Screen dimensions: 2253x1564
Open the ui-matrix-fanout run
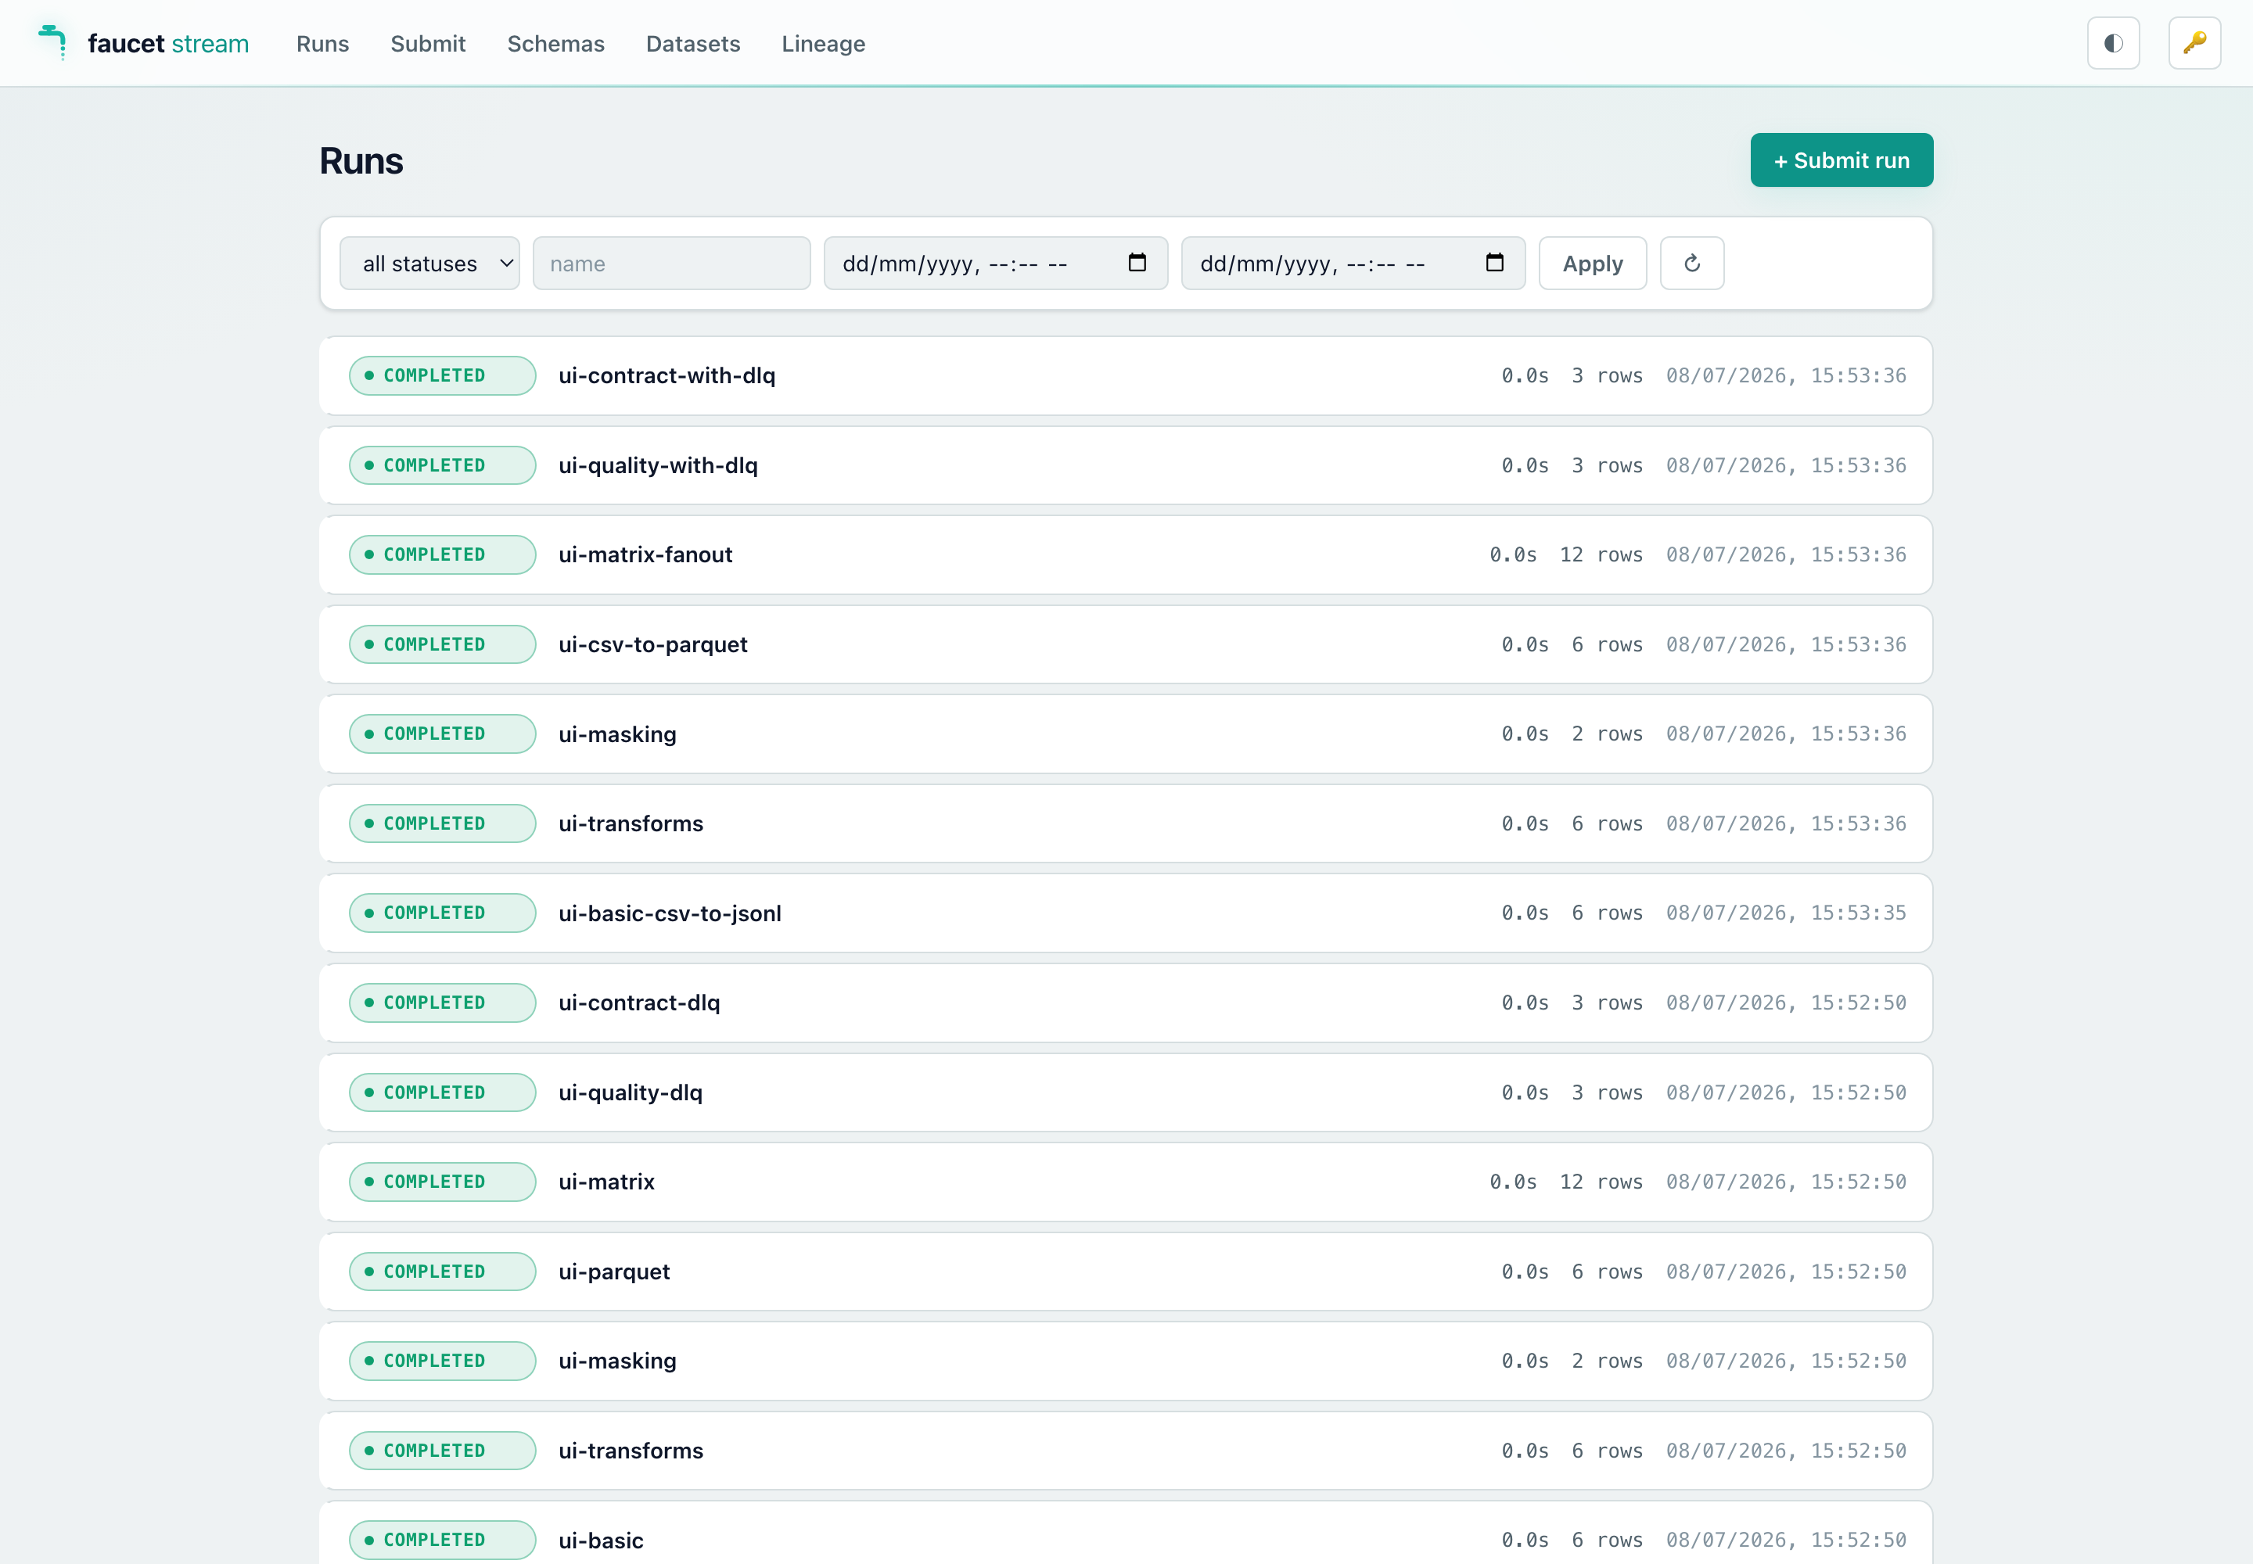(1126, 554)
